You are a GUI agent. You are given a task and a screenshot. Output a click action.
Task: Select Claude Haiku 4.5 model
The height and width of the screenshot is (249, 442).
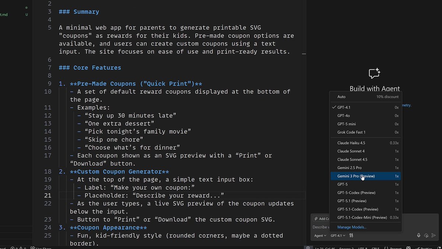coord(365,143)
